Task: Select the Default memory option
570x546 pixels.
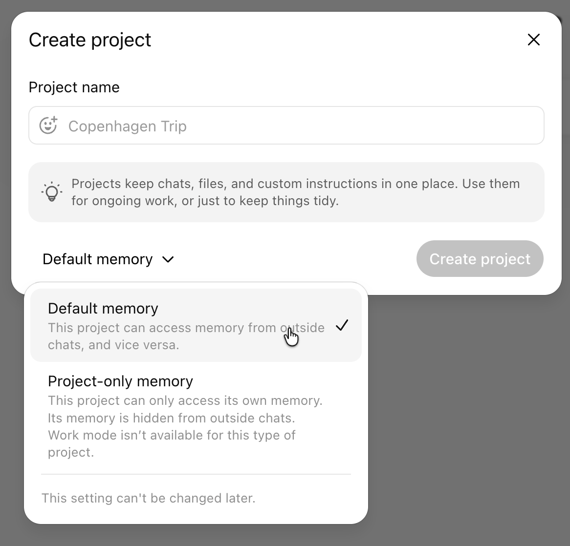Action: tap(196, 325)
